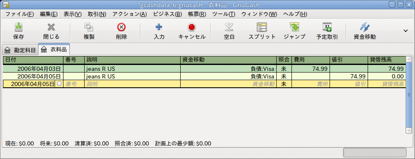The width and height of the screenshot is (415, 159).
Task: Click the 資金移動 field in the blank row
Action: point(228,84)
